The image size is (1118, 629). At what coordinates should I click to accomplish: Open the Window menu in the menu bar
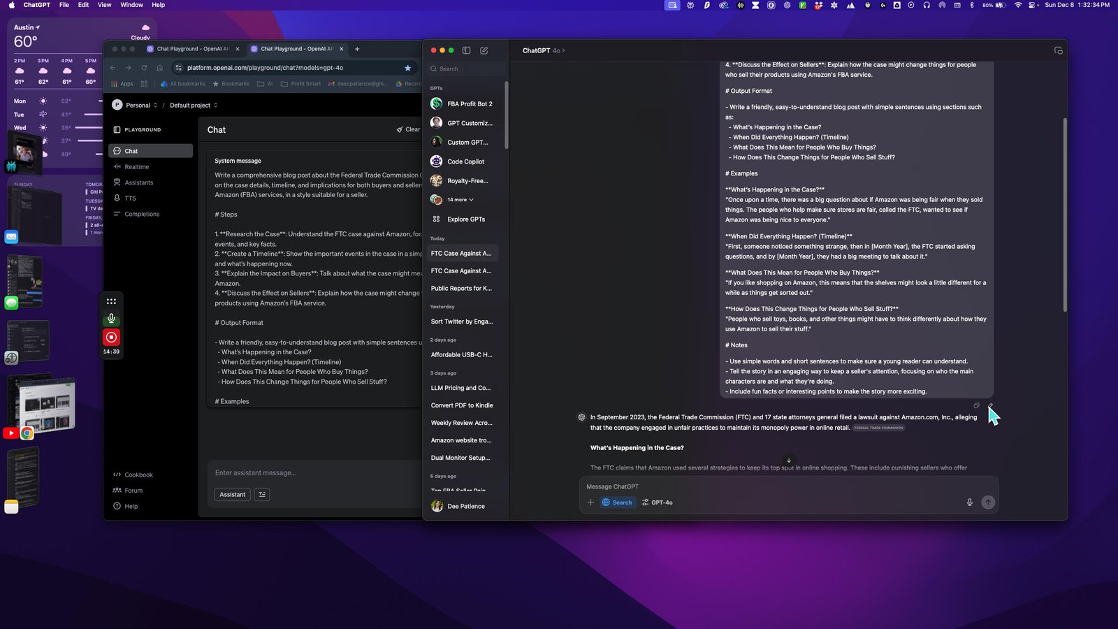pyautogui.click(x=131, y=5)
